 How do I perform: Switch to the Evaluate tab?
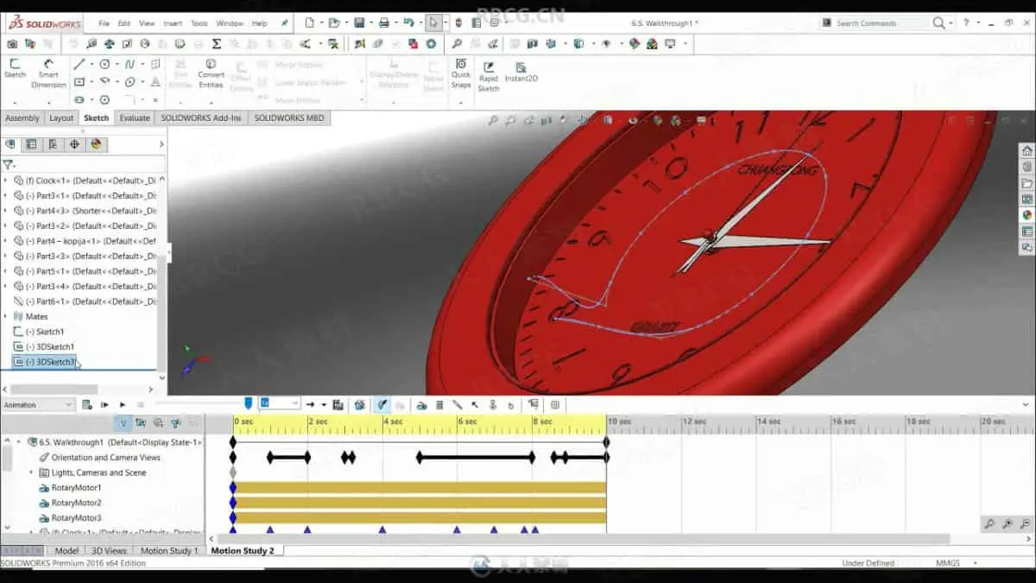point(135,117)
